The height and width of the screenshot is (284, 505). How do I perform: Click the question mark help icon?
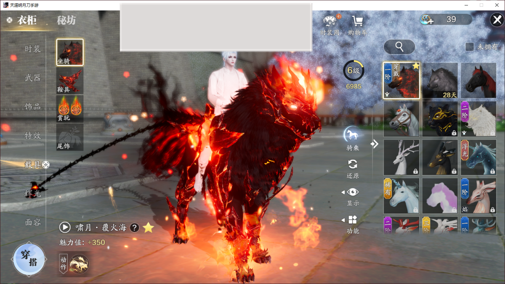pyautogui.click(x=134, y=228)
